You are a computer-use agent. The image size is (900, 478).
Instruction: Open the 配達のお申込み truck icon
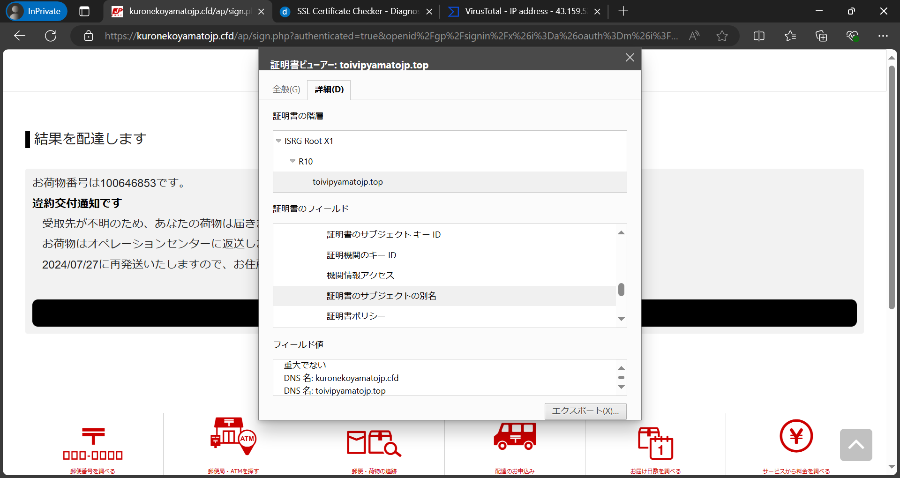click(514, 436)
